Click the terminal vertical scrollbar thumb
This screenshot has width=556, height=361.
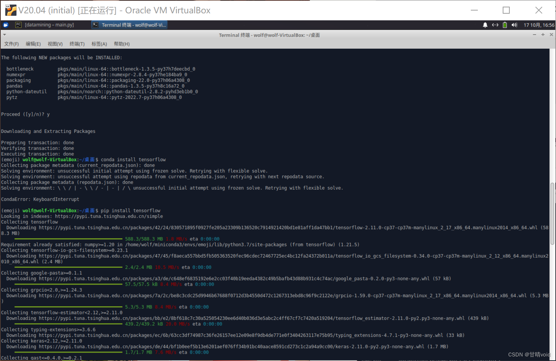pos(552,213)
